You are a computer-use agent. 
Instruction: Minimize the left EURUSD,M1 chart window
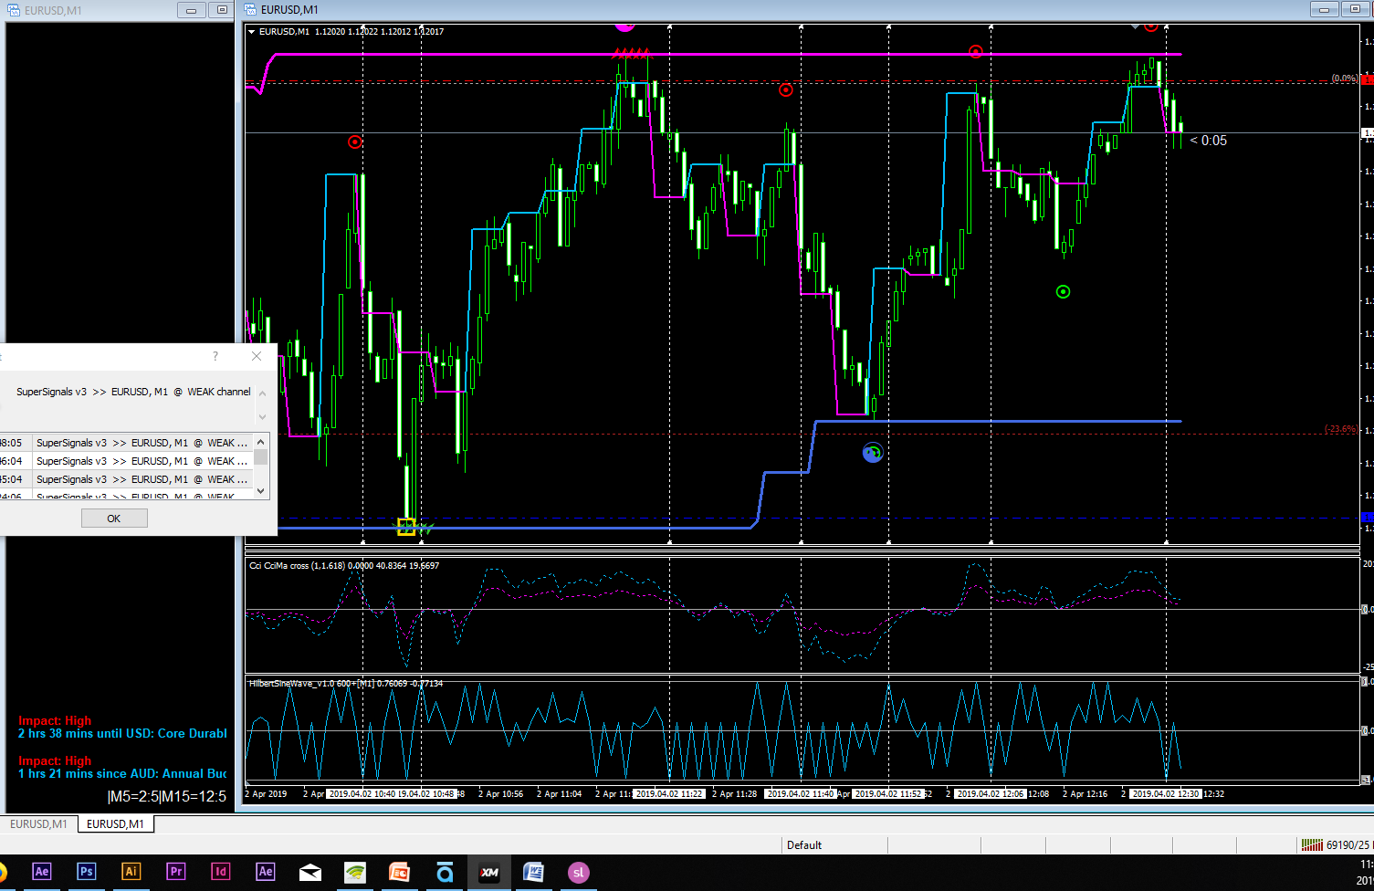(x=191, y=10)
